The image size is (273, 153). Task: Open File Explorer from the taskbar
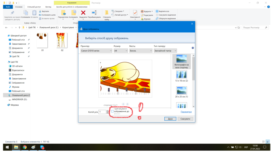[x=16, y=147]
